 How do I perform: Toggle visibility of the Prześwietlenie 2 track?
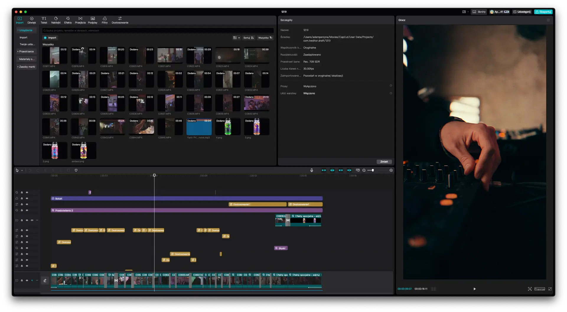[27, 210]
